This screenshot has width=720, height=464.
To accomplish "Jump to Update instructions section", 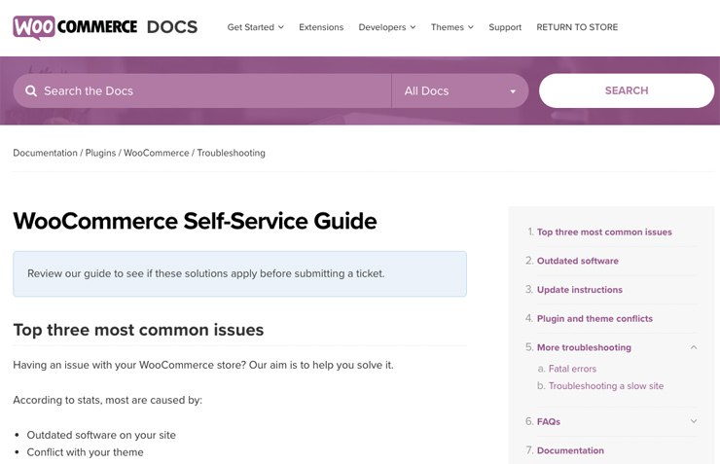I will click(580, 290).
